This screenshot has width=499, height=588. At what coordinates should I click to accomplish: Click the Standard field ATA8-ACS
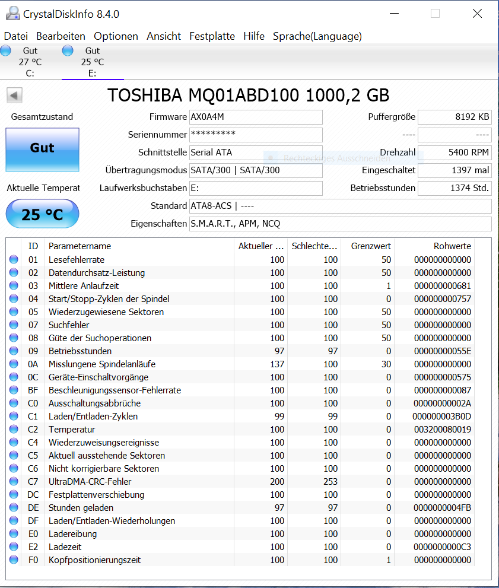coord(341,206)
